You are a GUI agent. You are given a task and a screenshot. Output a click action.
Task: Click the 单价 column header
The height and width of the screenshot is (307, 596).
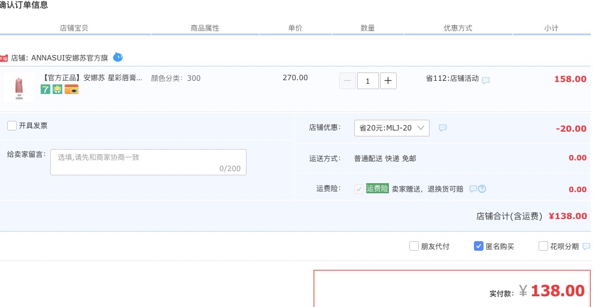pos(296,28)
